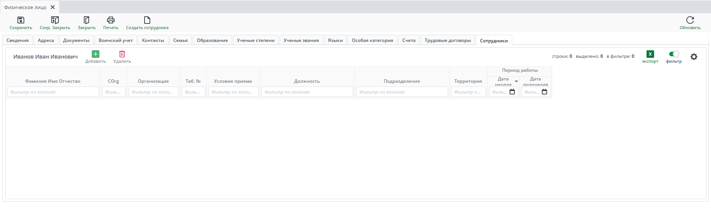Click the Print (Печать) icon
The width and height of the screenshot is (711, 218).
point(111,20)
